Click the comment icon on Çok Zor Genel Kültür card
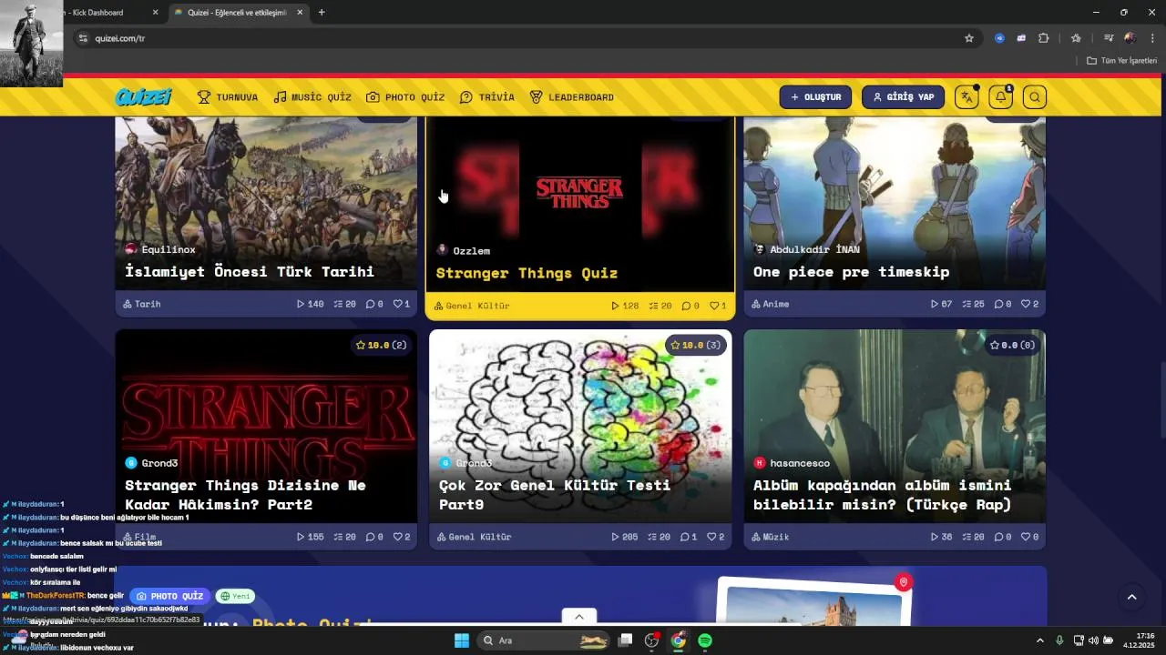 pos(685,537)
